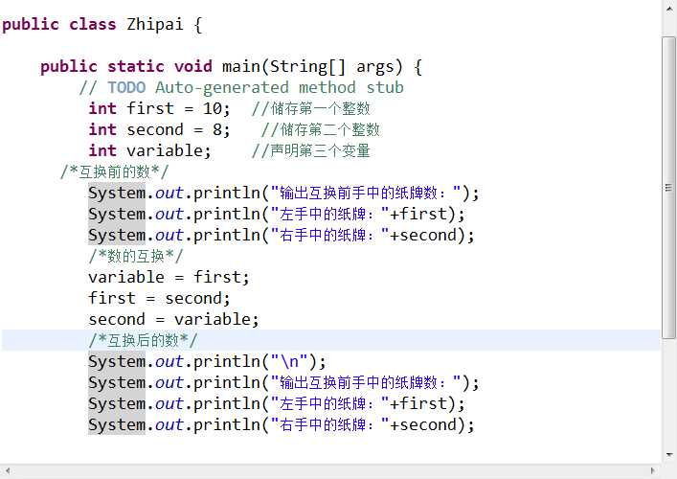
Task: Click the highlighted /*互换后的数*/ comment line
Action: point(143,340)
